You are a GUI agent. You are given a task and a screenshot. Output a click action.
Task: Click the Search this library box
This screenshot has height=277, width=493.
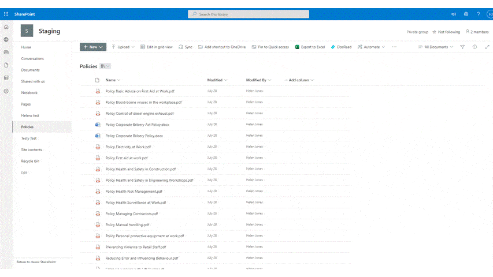pyautogui.click(x=249, y=14)
